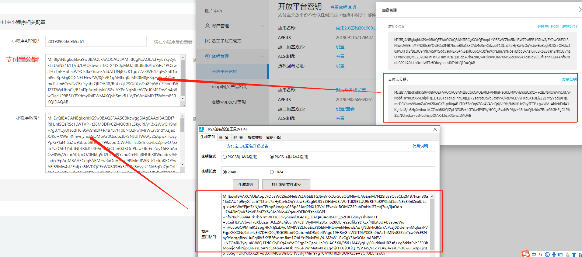Click the person icon beside 账户管理
This screenshot has width=582, height=257.
207,26
